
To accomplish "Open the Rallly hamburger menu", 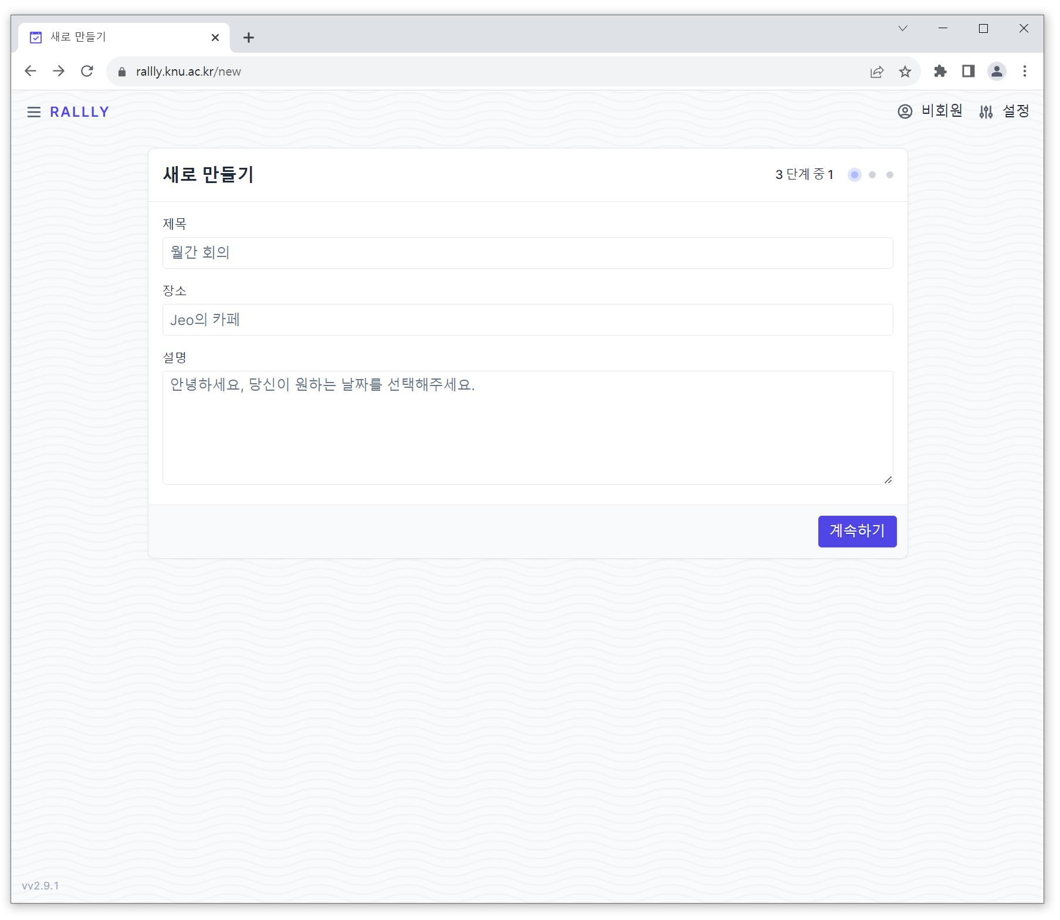I will tap(34, 112).
